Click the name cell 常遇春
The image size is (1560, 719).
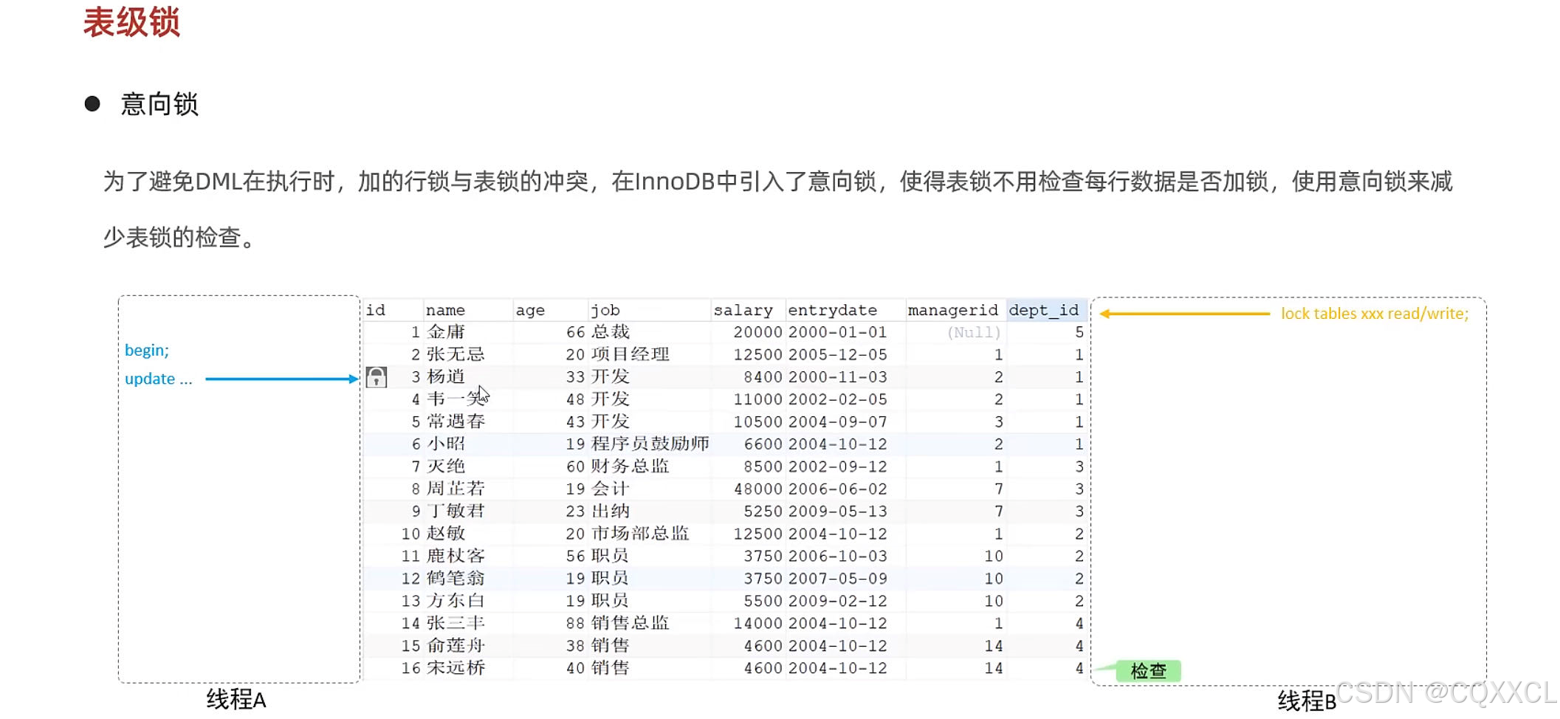pyautogui.click(x=456, y=422)
